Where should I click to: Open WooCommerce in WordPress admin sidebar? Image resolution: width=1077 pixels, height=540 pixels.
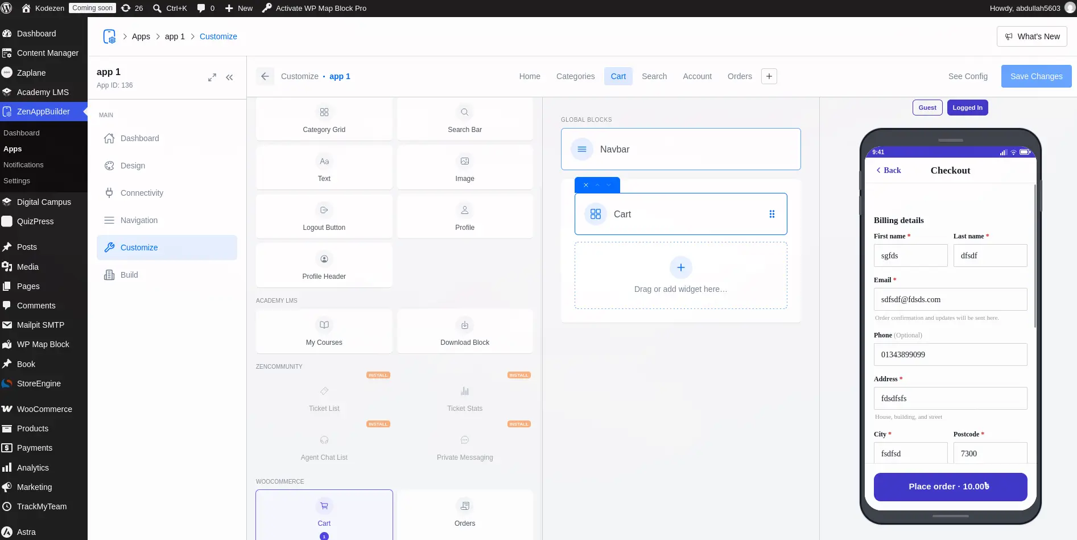[44, 409]
